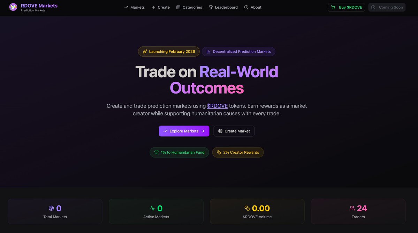Click the target icon on Total Markets card
The image size is (418, 233).
click(x=51, y=208)
